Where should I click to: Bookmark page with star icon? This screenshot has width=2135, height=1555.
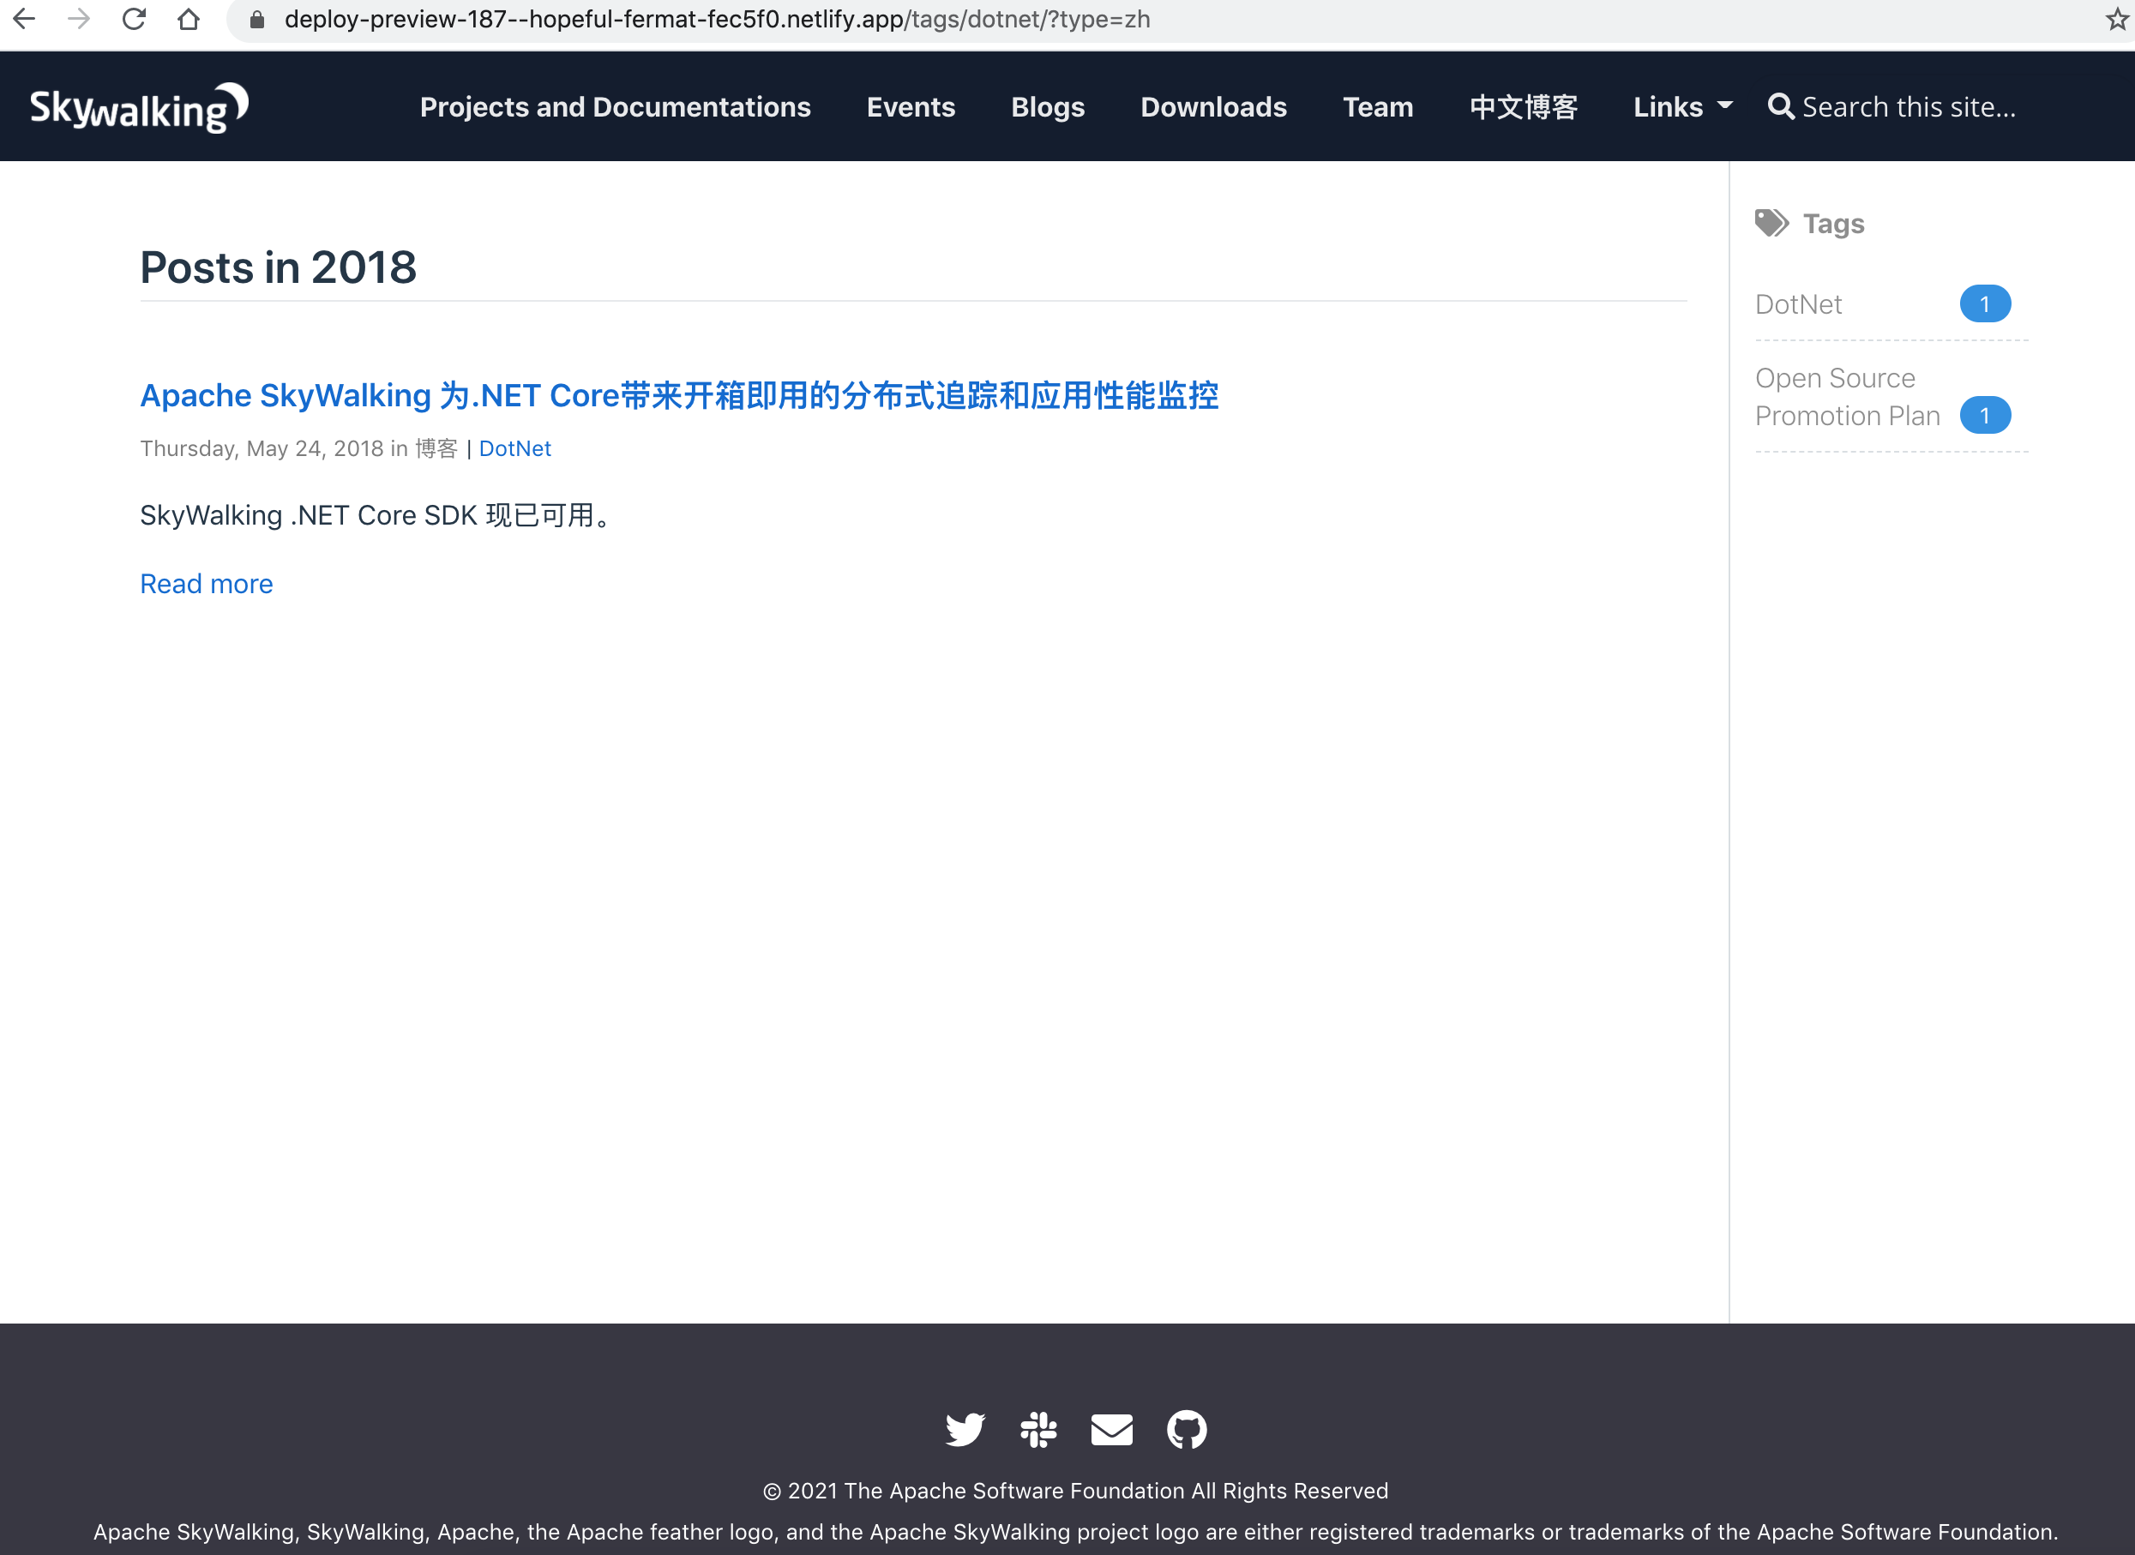coord(2117,20)
